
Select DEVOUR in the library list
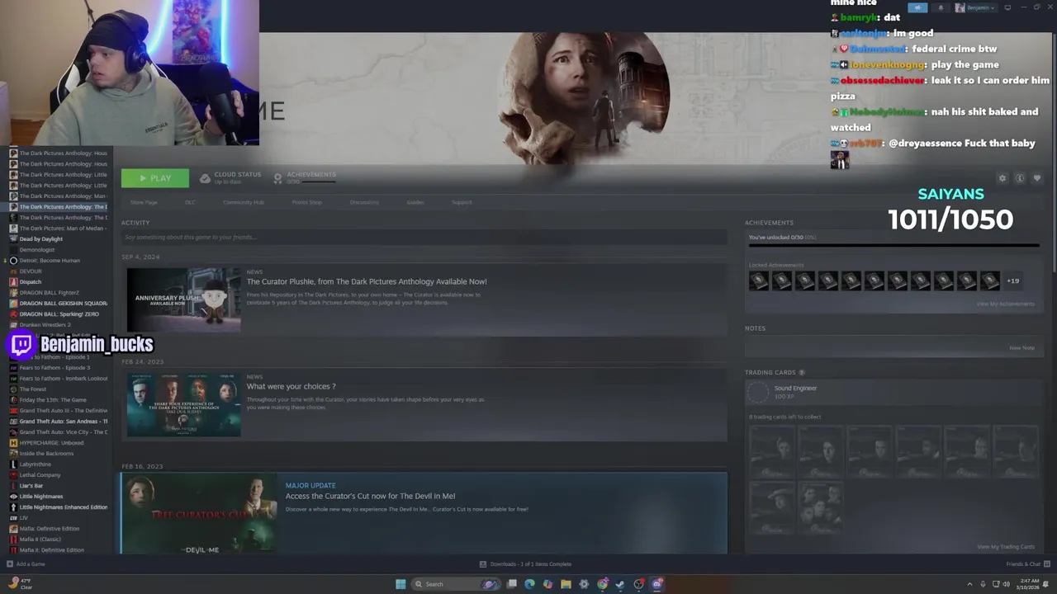tap(31, 271)
